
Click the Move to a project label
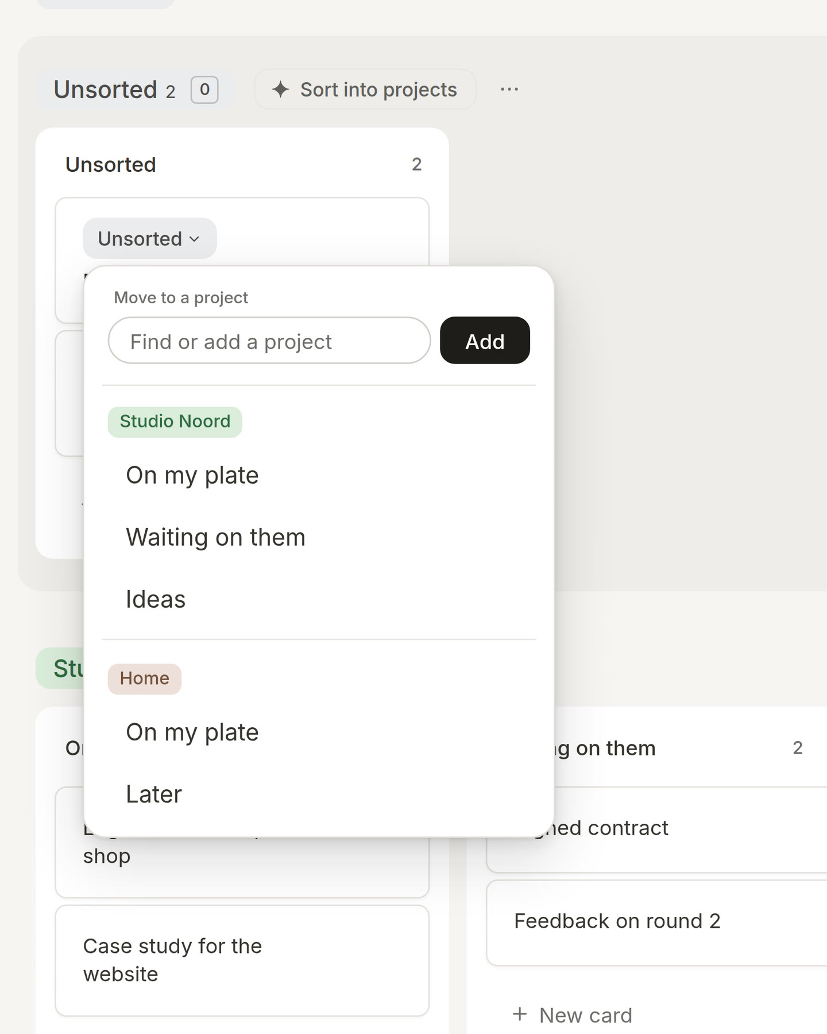[181, 298]
